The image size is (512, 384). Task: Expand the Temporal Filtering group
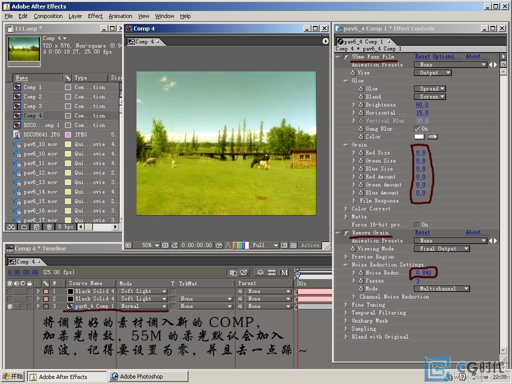click(346, 313)
